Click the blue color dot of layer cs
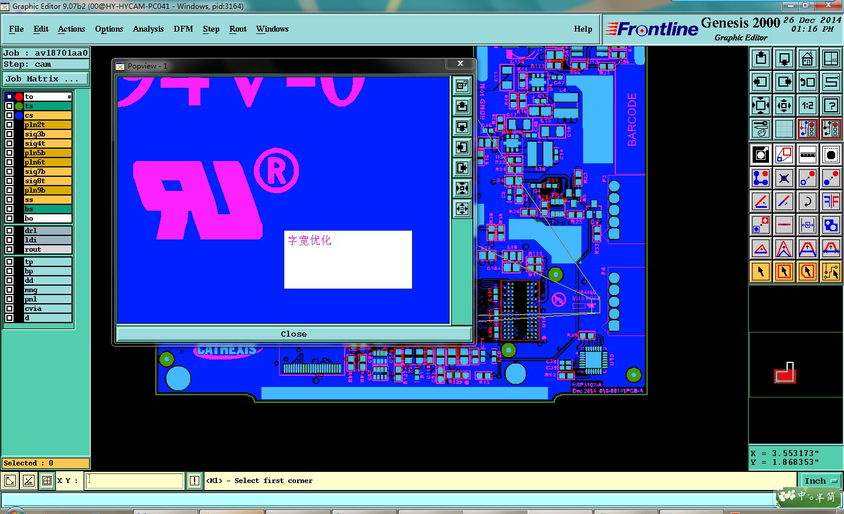Viewport: 844px width, 514px height. (19, 115)
